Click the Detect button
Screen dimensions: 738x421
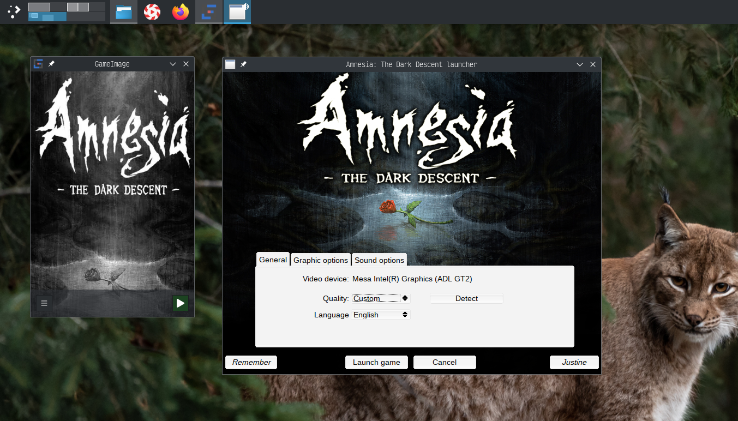[x=466, y=298]
